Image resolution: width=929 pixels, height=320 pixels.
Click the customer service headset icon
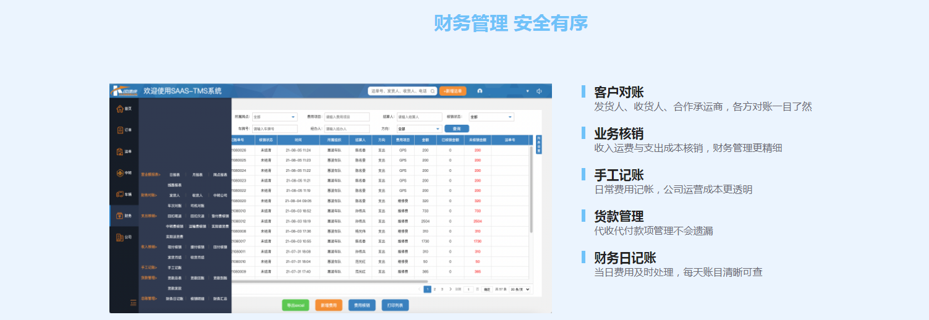(480, 91)
